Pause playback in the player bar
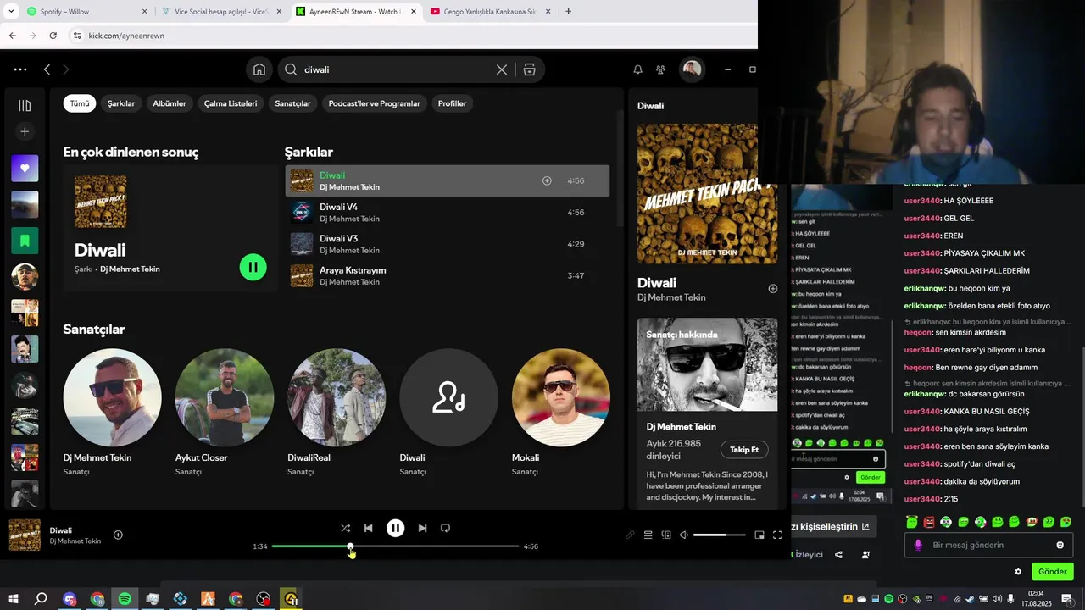Viewport: 1085px width, 610px height. 395,528
